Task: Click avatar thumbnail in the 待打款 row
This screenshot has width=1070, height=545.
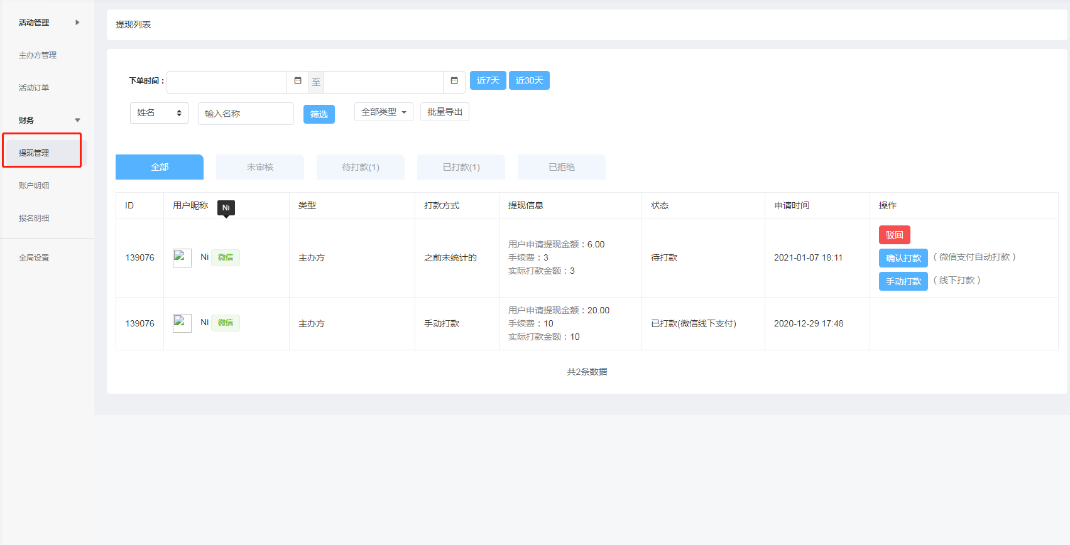Action: 182,257
